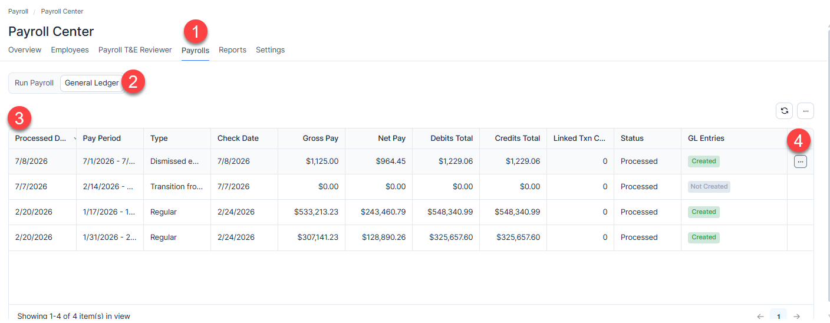Switch to General Ledger view

[x=91, y=83]
